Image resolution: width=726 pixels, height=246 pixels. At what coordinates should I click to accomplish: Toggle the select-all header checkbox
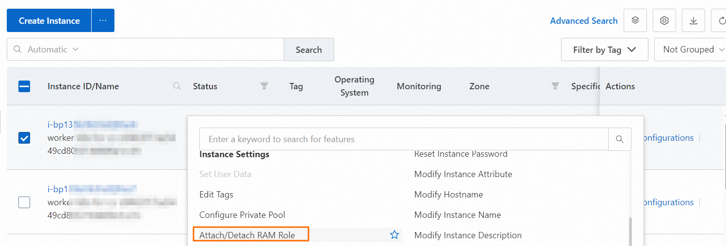[24, 86]
